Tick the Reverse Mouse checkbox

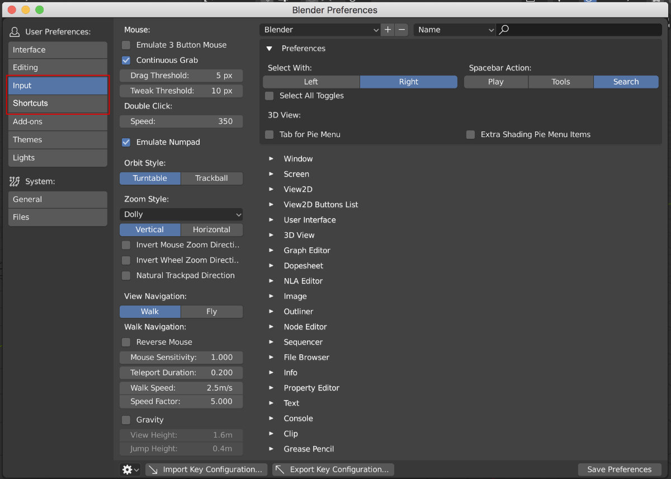click(x=126, y=342)
